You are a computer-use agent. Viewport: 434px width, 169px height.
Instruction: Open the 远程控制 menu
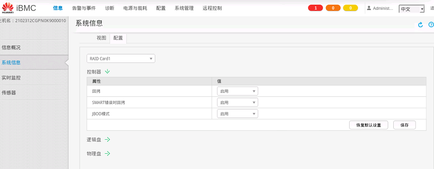pos(212,8)
